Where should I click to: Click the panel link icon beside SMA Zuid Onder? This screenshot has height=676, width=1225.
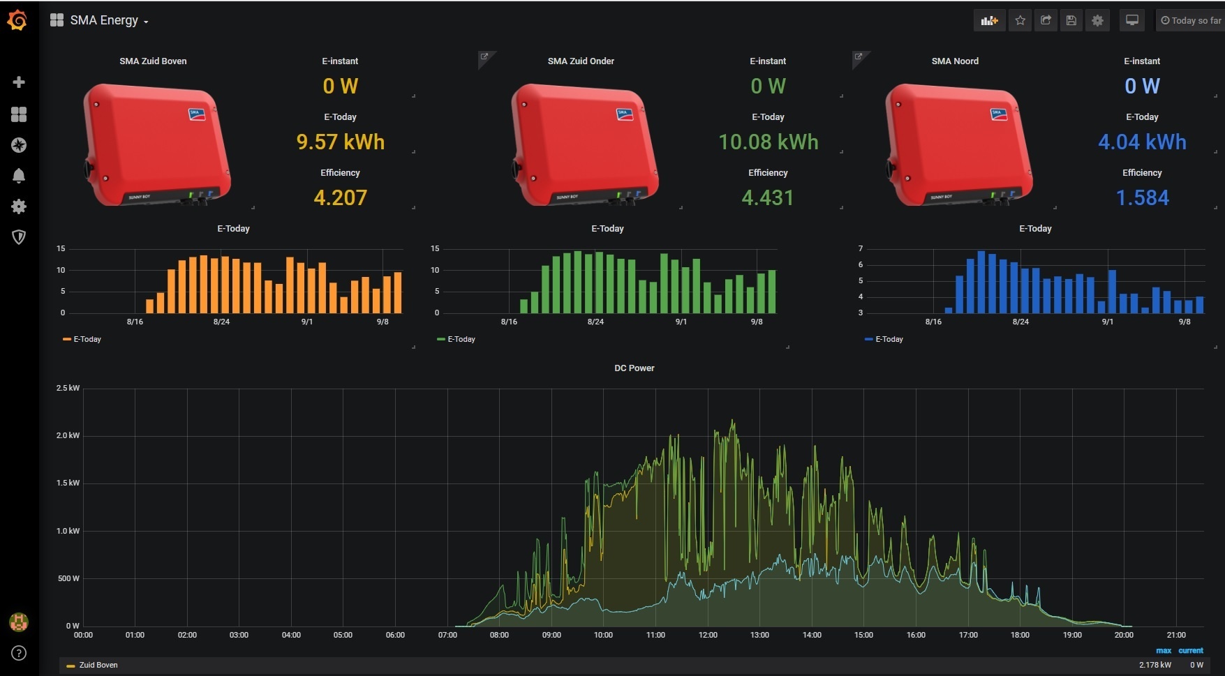pyautogui.click(x=484, y=57)
